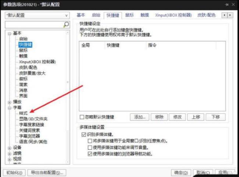Click the magnifier search icon
This screenshot has height=177, width=239.
[66, 24]
